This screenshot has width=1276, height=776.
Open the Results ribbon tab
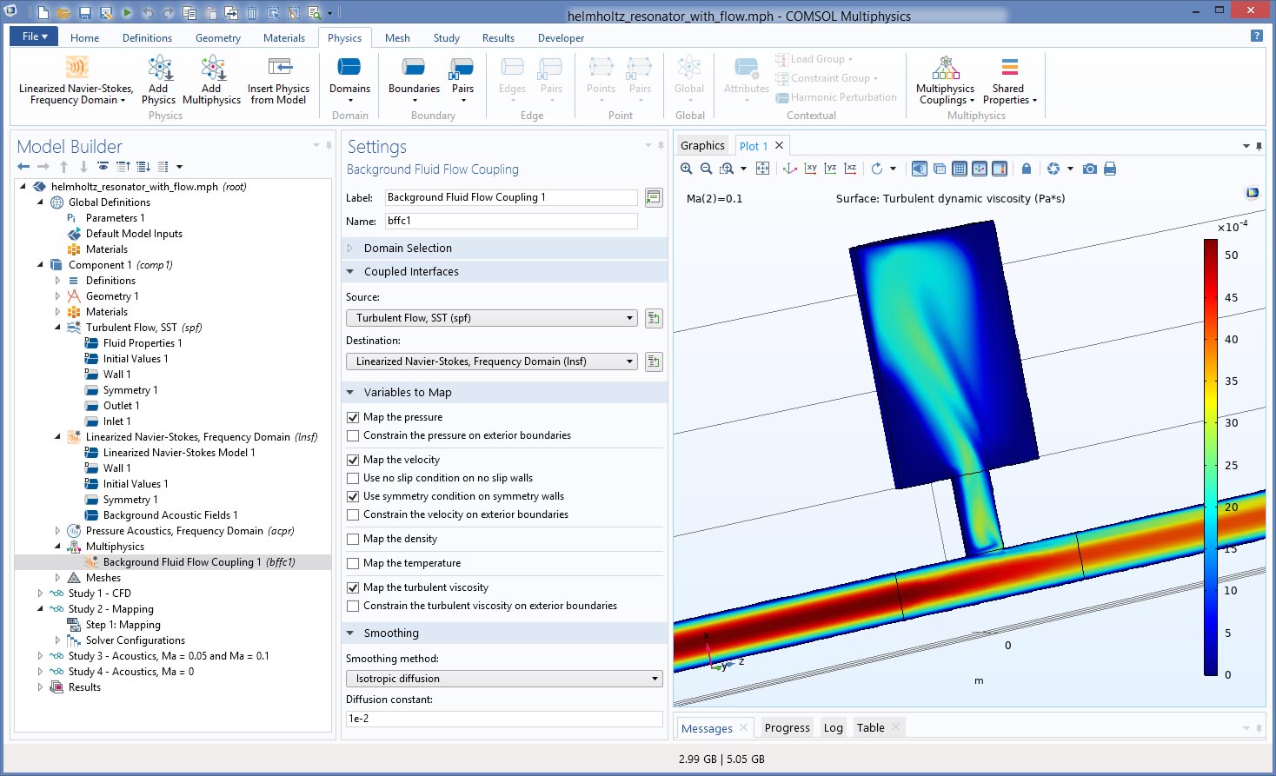tap(498, 38)
